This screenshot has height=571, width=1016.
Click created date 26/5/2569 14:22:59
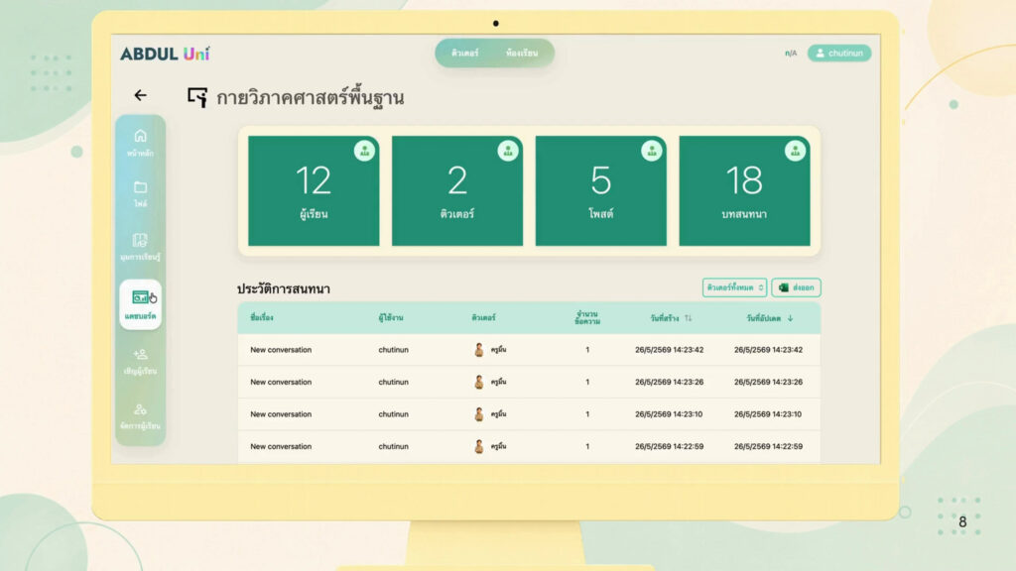(670, 447)
